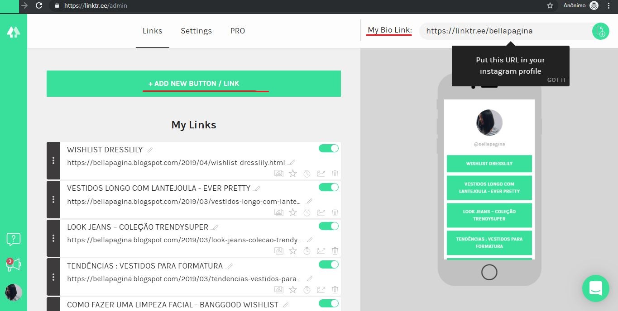Click the ADD NEW BUTTON / LINK button

coord(193,83)
